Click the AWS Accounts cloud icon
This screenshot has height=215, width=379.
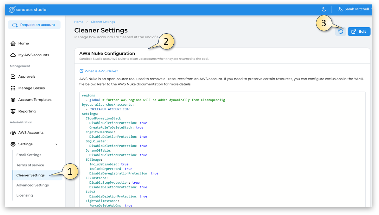(x=13, y=133)
